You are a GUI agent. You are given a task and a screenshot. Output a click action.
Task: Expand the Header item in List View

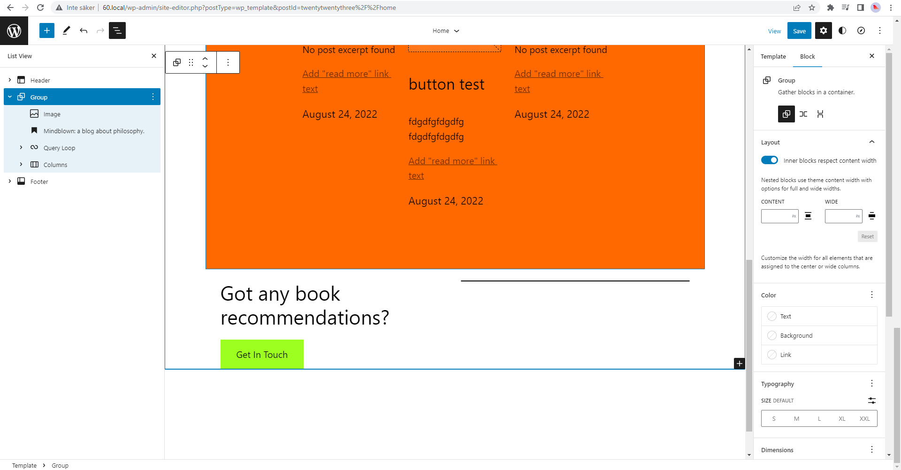pos(10,80)
